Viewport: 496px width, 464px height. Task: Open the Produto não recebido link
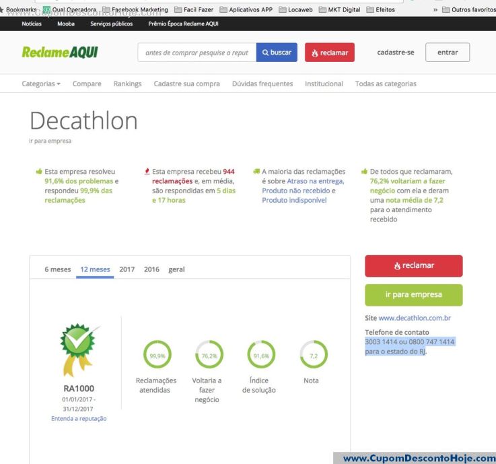pos(295,191)
